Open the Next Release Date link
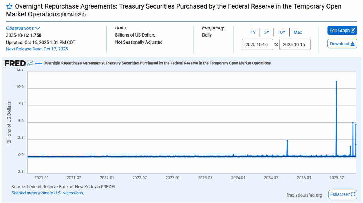 (x=37, y=49)
